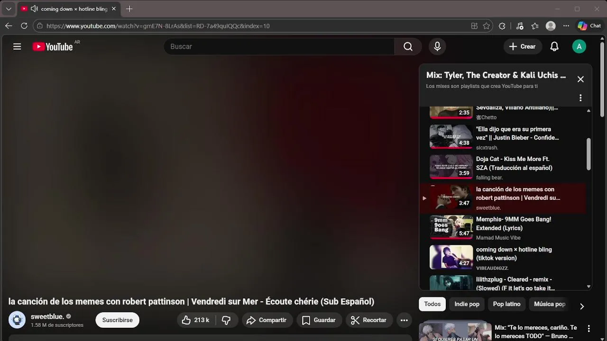This screenshot has width=607, height=341.
Task: Click the Recortar clip button
Action: pyautogui.click(x=369, y=320)
